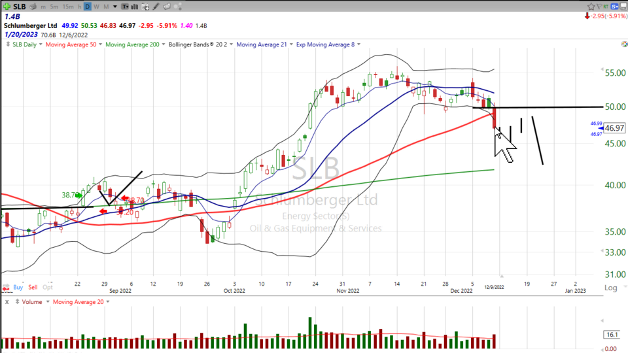Click the 1/20/2023 earnings date
Screen dimensions: 628x353
[x=21, y=35]
